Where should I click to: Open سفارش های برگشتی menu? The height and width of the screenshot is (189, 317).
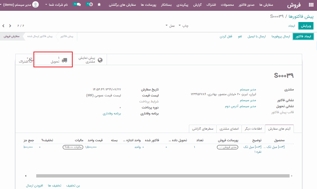point(123,5)
